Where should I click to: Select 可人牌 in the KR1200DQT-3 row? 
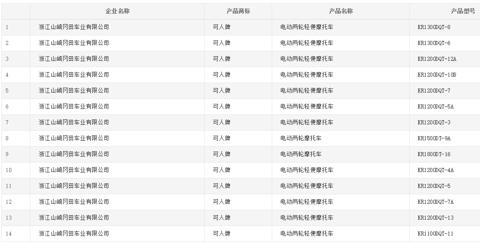[222, 123]
